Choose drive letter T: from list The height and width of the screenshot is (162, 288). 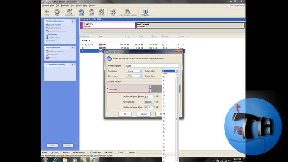[x=169, y=139]
